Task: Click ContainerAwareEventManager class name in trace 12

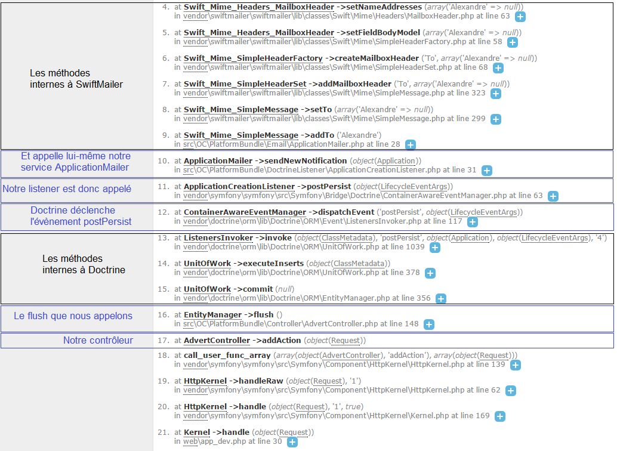Action: pos(245,212)
